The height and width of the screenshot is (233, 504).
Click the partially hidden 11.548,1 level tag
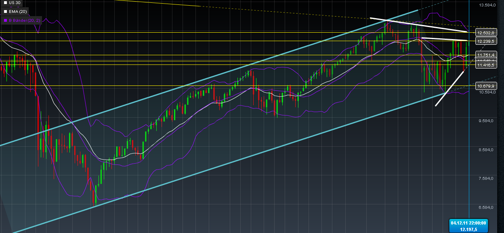click(486, 60)
